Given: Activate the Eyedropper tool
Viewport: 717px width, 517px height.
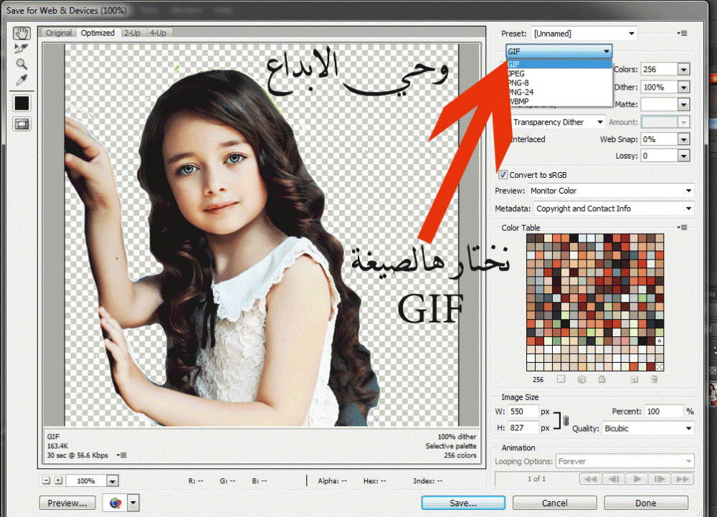Looking at the screenshot, I should click(x=22, y=80).
